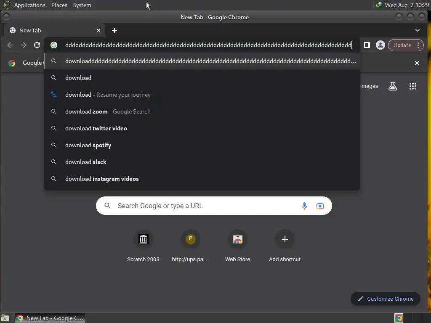Screen dimensions: 431x323
Task: Click the Google G icon in address bar
Action: tap(54, 45)
